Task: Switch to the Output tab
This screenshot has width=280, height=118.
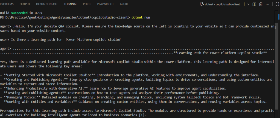Action: 25,4
